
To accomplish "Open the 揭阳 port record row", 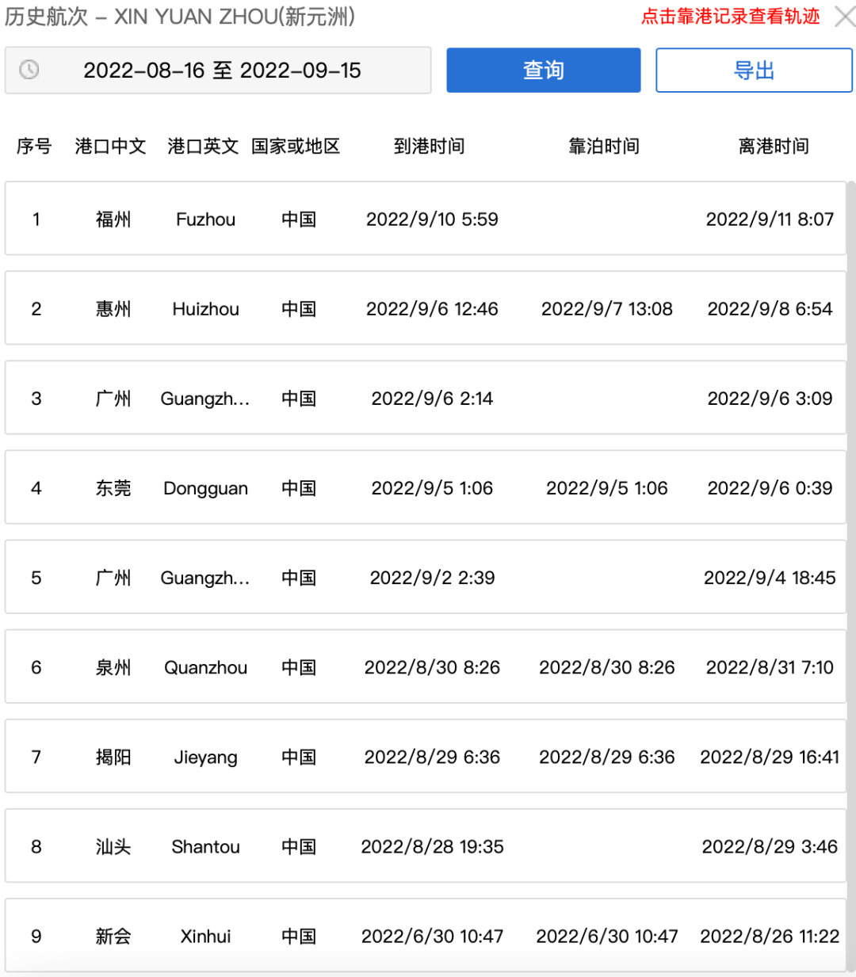I will (x=426, y=756).
